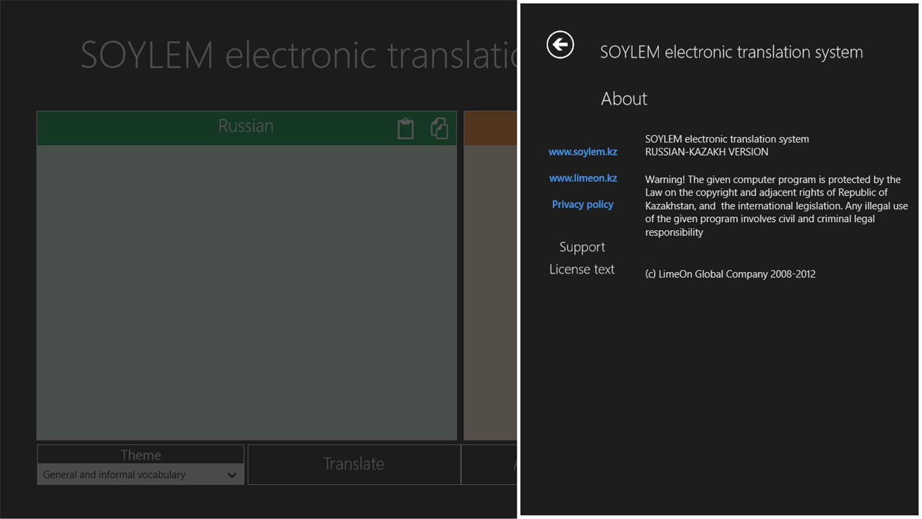Click the chevron on the Theme combo box
This screenshot has height=519, width=922.
pos(232,474)
